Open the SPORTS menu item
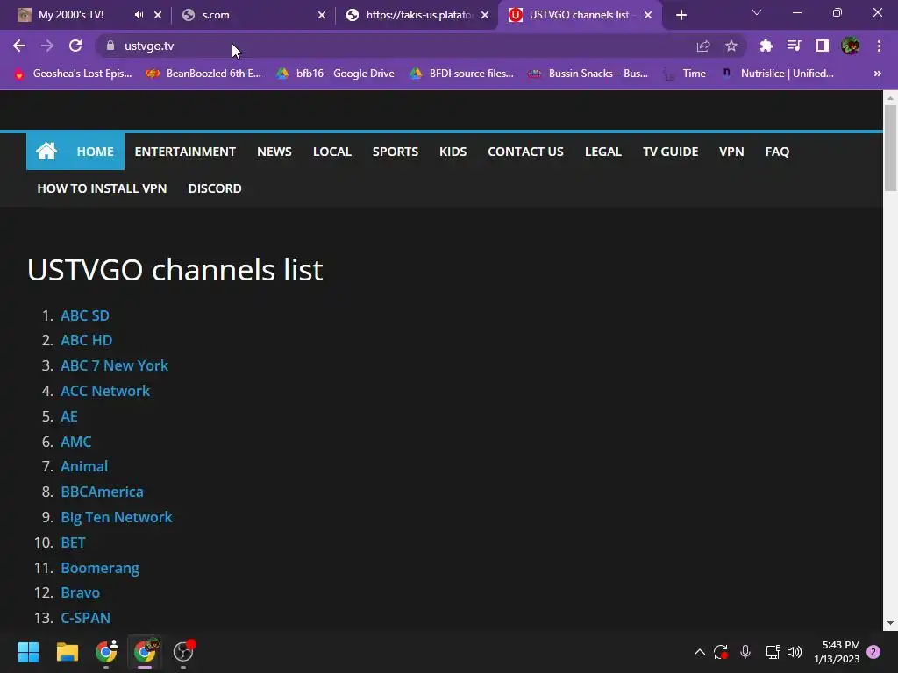 coord(396,152)
